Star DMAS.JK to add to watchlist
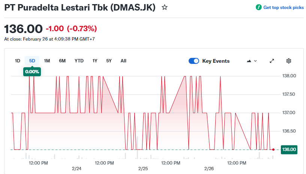Image resolution: width=306 pixels, height=174 pixels. coord(165,8)
